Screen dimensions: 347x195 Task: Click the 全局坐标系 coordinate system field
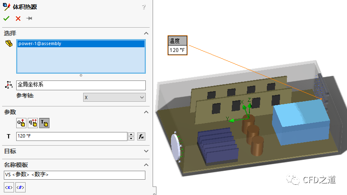pyautogui.click(x=81, y=85)
